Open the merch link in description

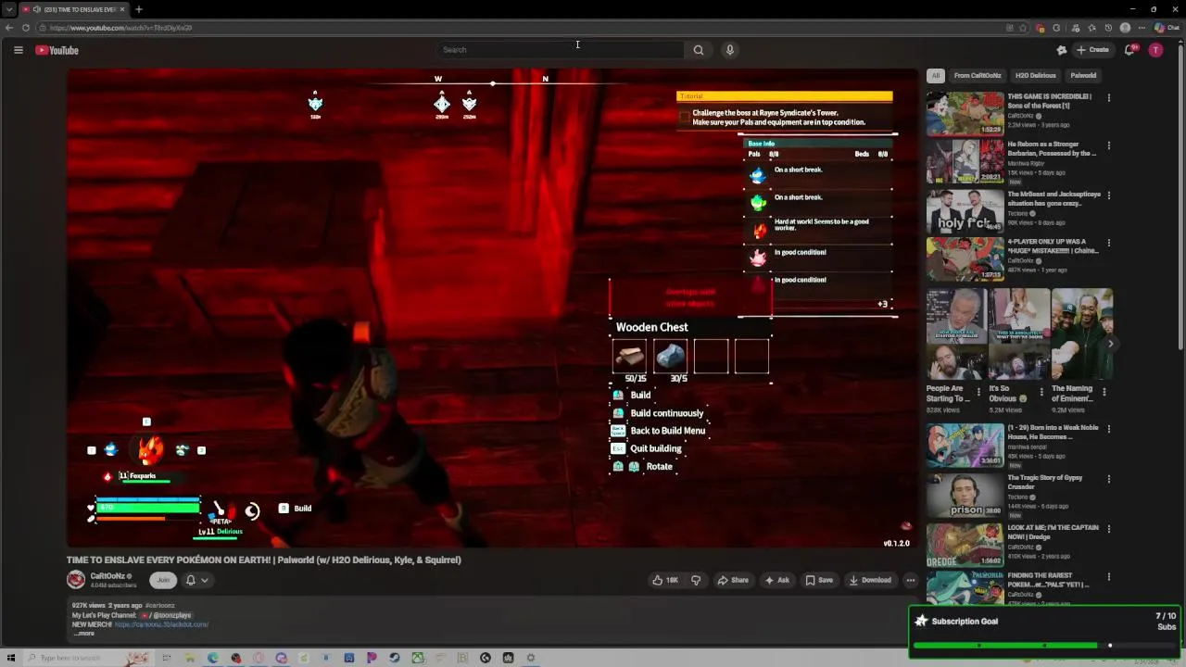coord(161,624)
